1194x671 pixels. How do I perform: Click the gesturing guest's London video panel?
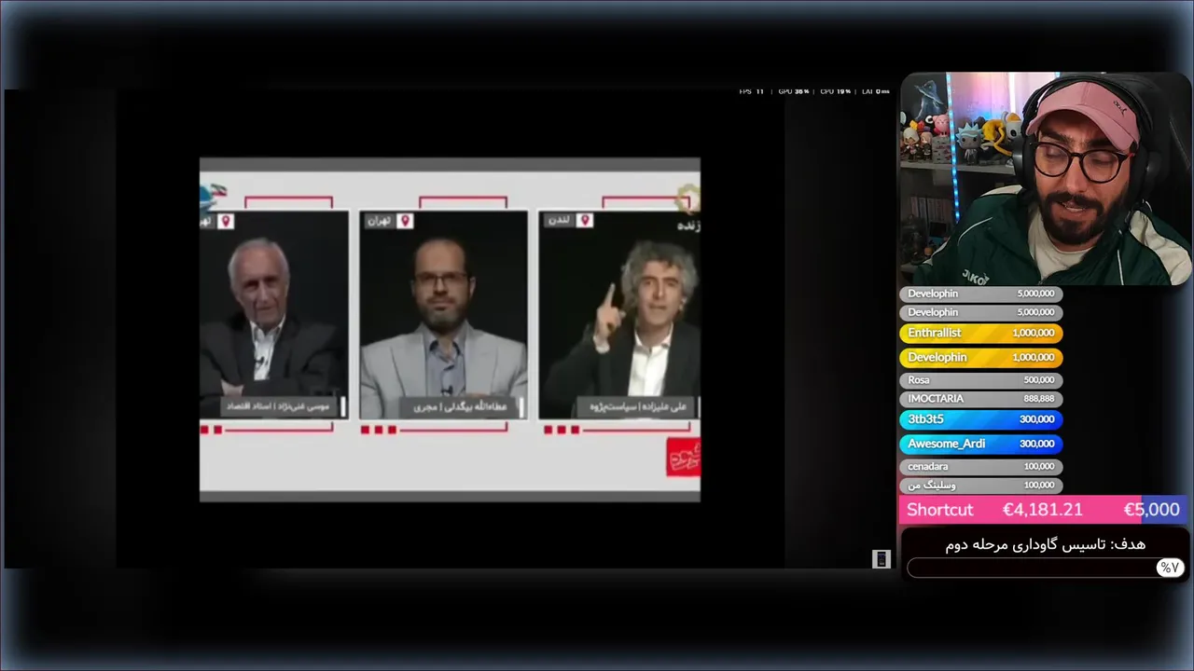click(619, 314)
